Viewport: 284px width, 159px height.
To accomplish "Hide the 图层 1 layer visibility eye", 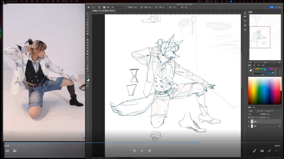I will click(249, 121).
